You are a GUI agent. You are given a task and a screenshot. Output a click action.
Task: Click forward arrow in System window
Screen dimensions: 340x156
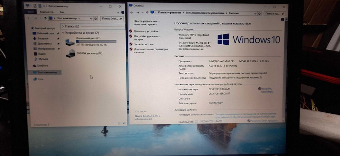(137, 13)
